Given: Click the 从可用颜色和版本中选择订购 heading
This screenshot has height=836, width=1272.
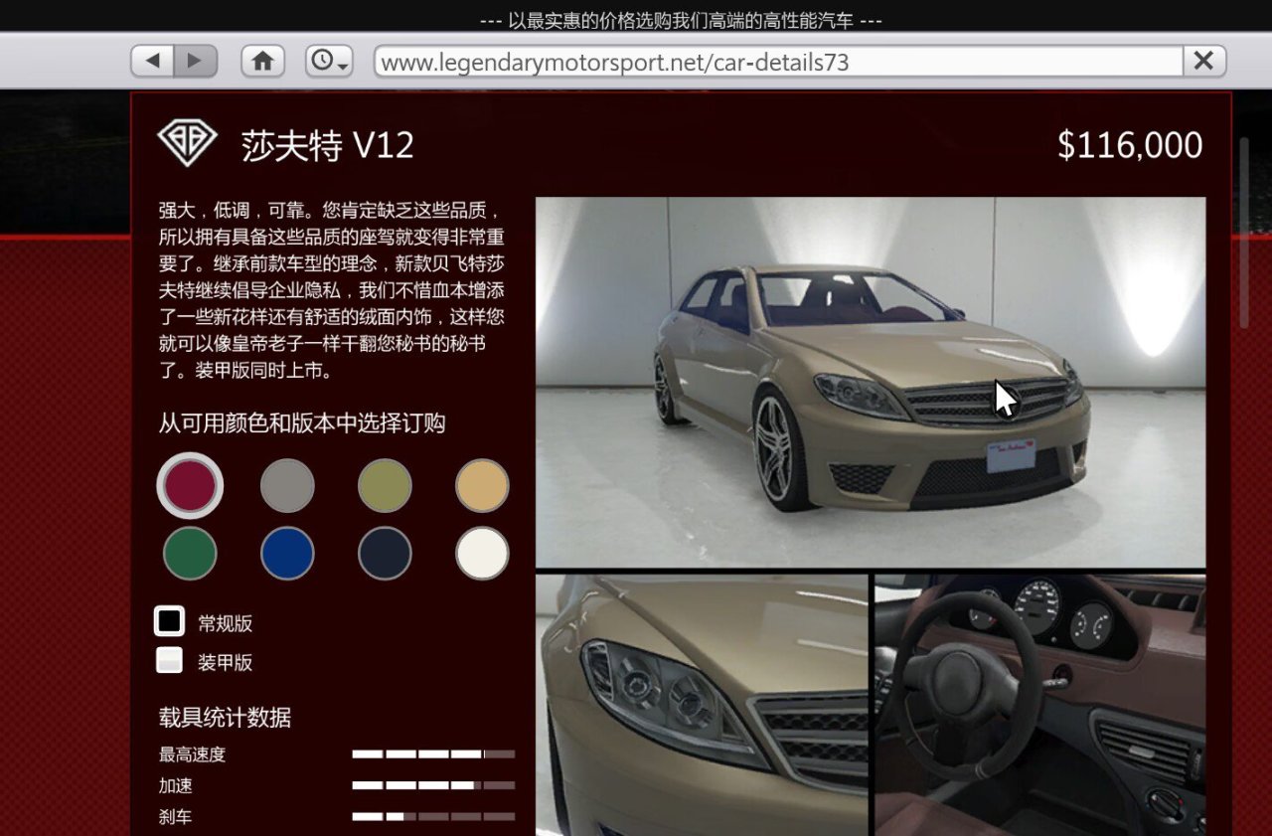Looking at the screenshot, I should click(302, 422).
